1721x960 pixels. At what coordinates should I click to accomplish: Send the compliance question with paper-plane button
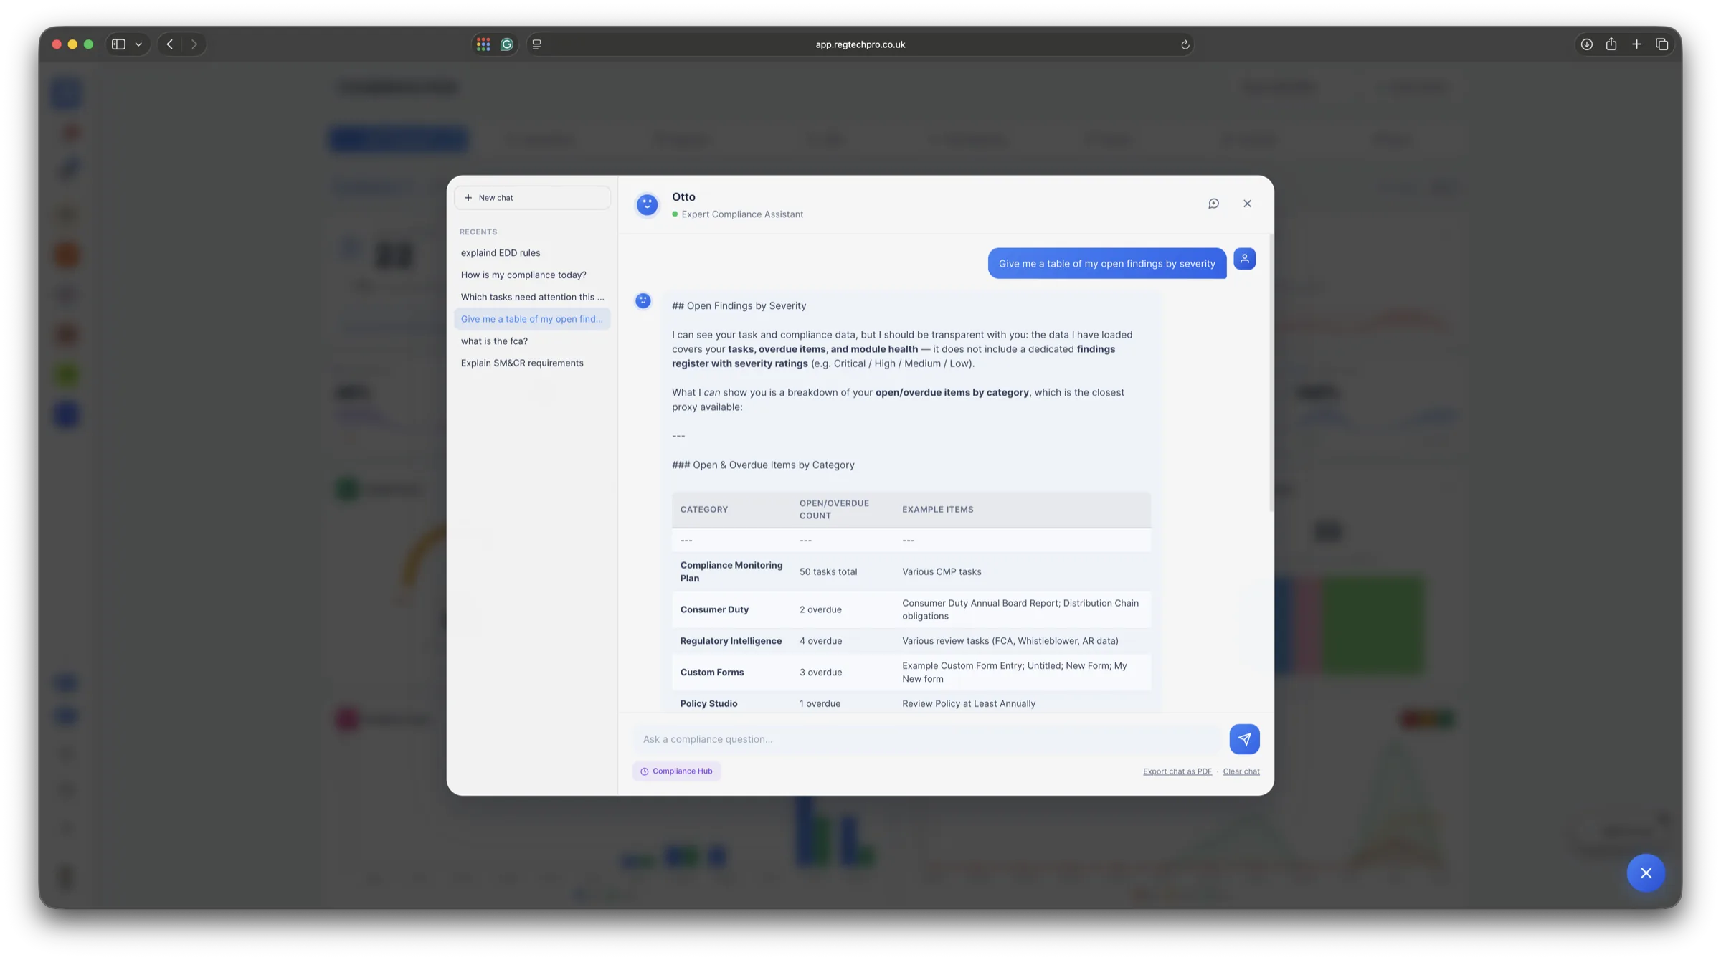pyautogui.click(x=1244, y=738)
